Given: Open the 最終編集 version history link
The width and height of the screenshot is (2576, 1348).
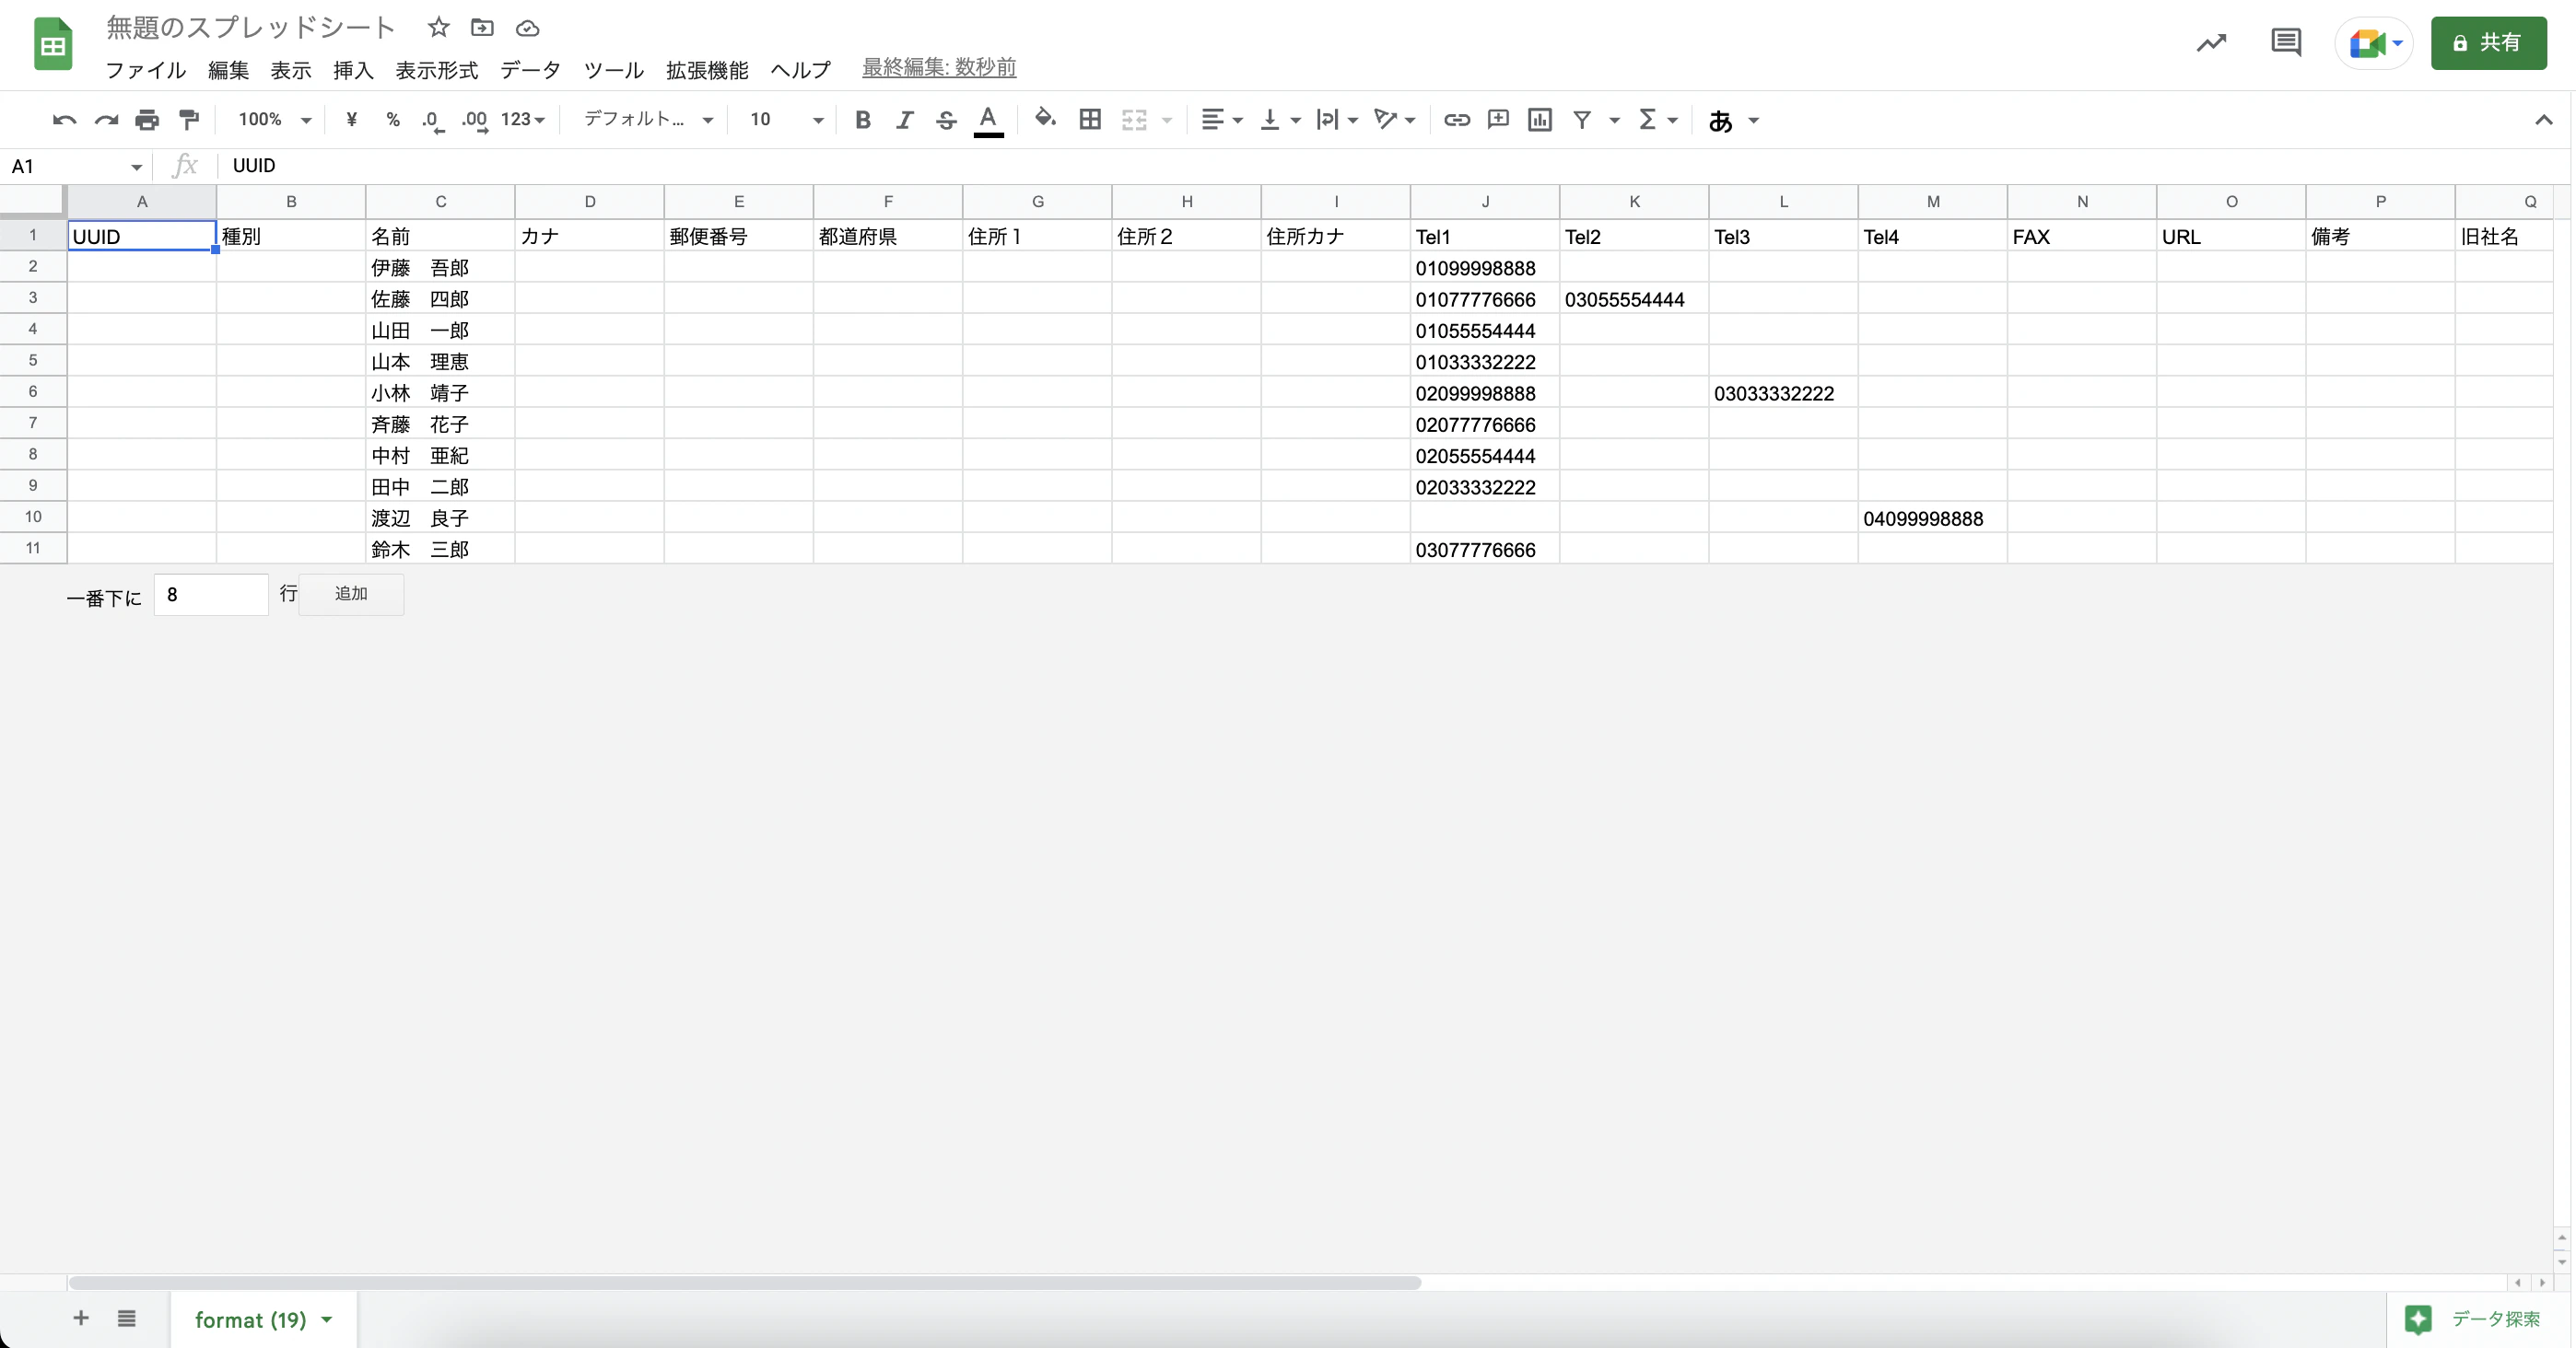Looking at the screenshot, I should (x=939, y=67).
